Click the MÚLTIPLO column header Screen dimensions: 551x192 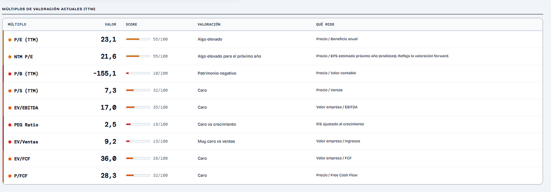click(x=17, y=24)
